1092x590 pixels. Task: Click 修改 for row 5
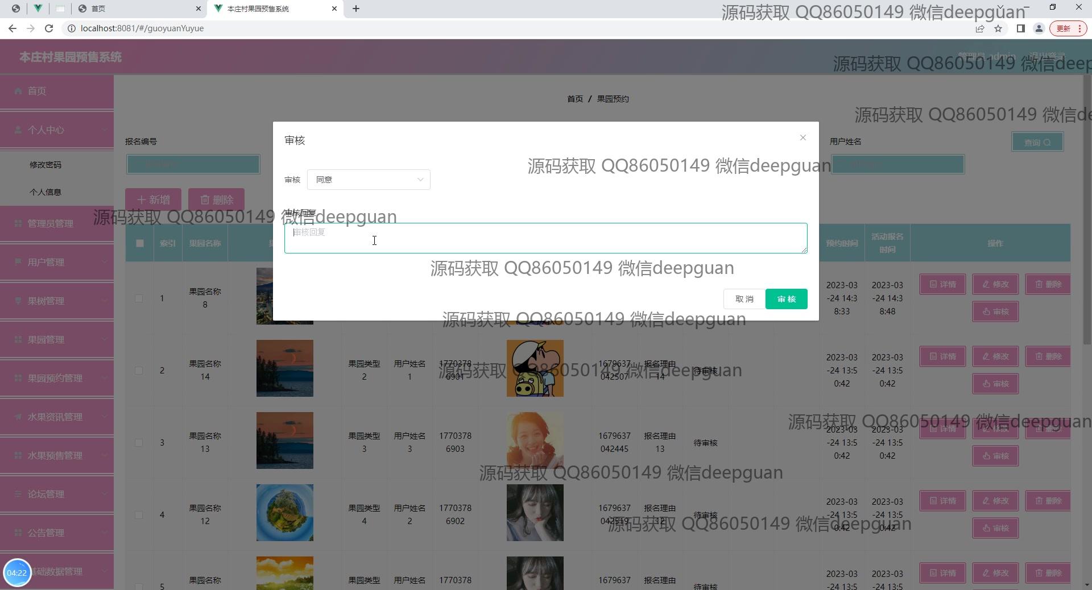pyautogui.click(x=995, y=573)
